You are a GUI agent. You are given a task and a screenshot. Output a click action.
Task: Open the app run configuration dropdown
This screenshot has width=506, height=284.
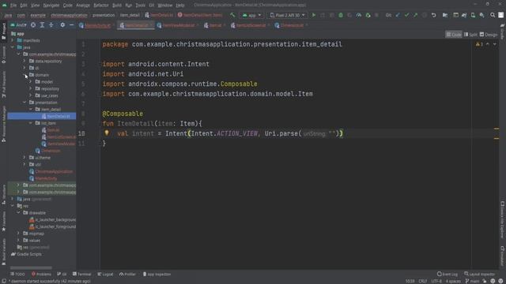coord(251,15)
